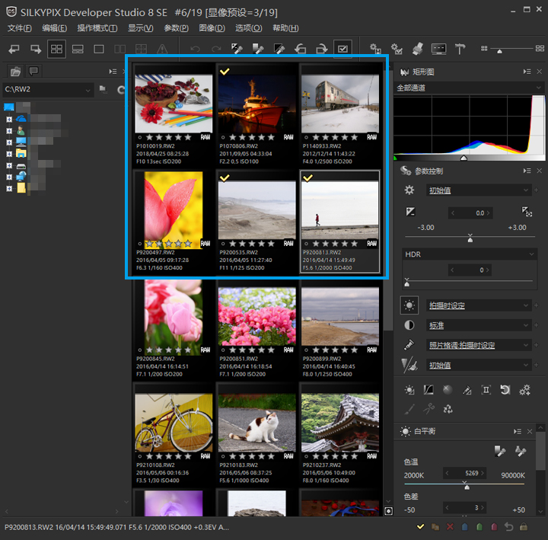Adjust the exposure bias slider handle

click(470, 239)
